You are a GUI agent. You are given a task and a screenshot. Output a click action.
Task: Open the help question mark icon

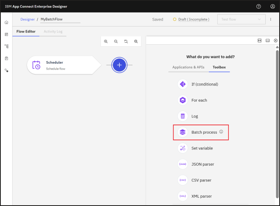259,7
